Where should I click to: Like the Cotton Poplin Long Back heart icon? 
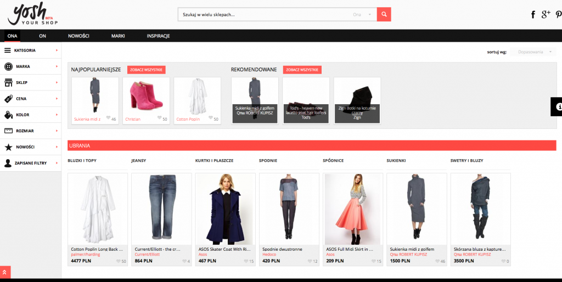point(119,261)
